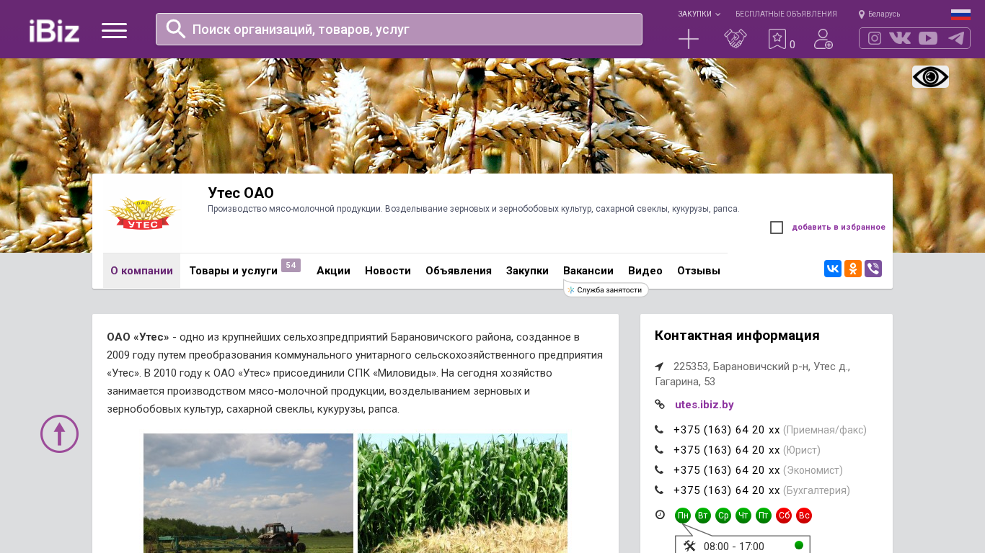Share company via Viber button
Viewport: 985px width, 553px height.
pyautogui.click(x=873, y=269)
